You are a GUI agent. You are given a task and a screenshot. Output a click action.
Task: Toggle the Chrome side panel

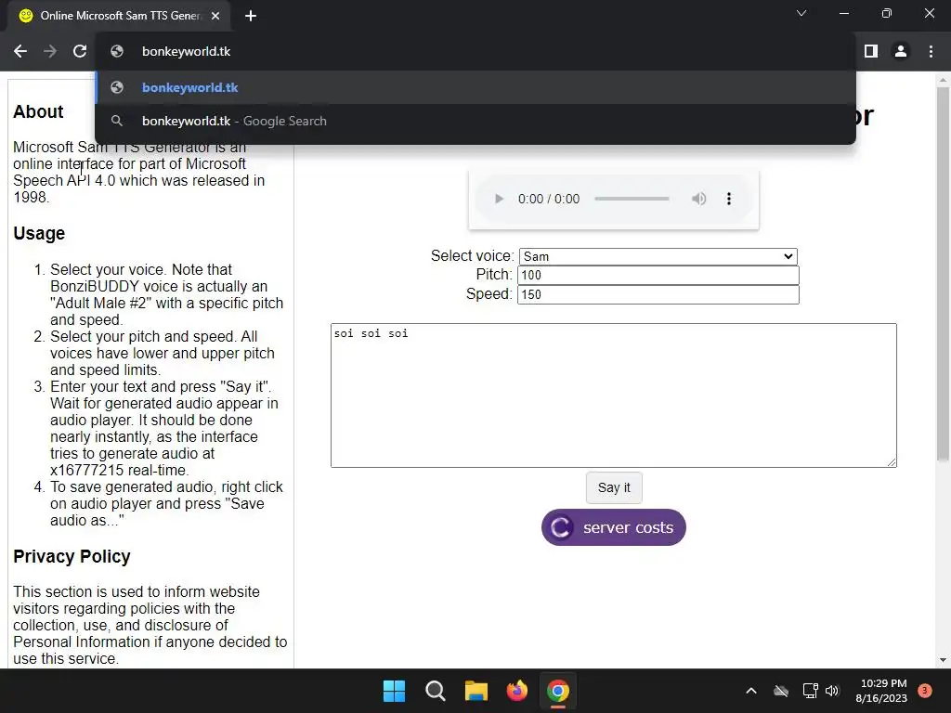coord(871,52)
